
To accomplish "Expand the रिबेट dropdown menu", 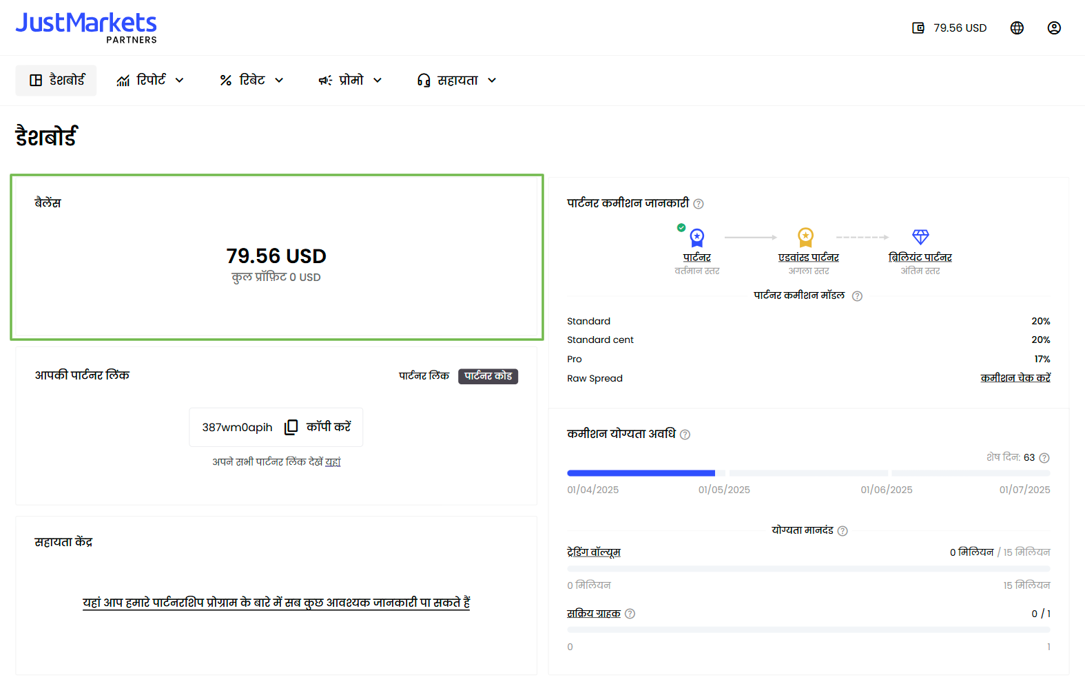I will tap(251, 81).
